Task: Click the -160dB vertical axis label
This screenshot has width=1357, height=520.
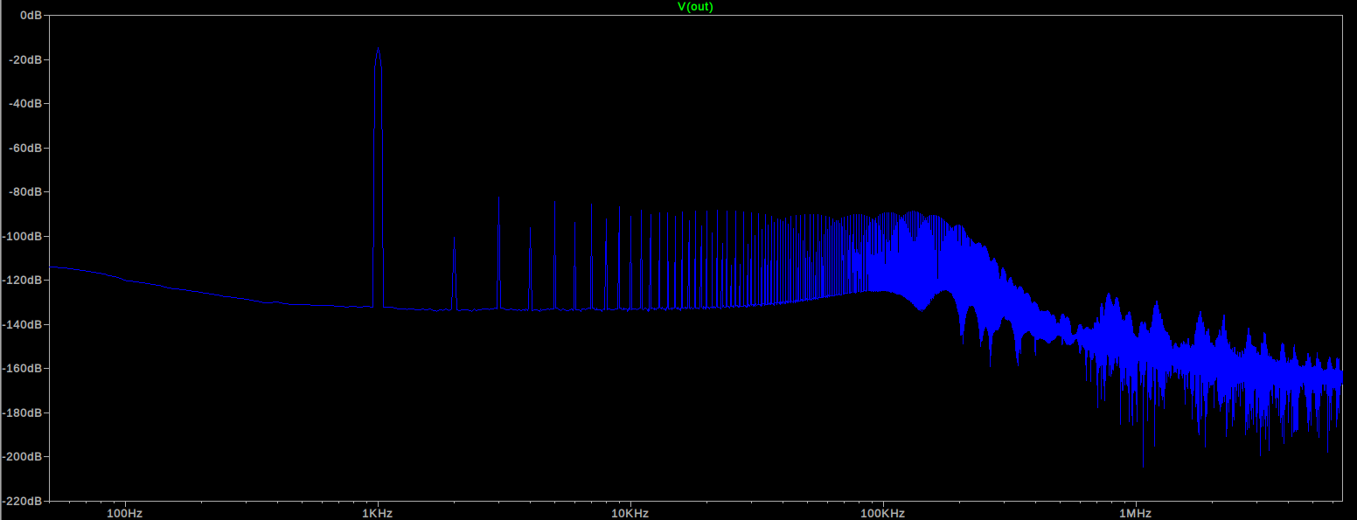Action: tap(24, 368)
